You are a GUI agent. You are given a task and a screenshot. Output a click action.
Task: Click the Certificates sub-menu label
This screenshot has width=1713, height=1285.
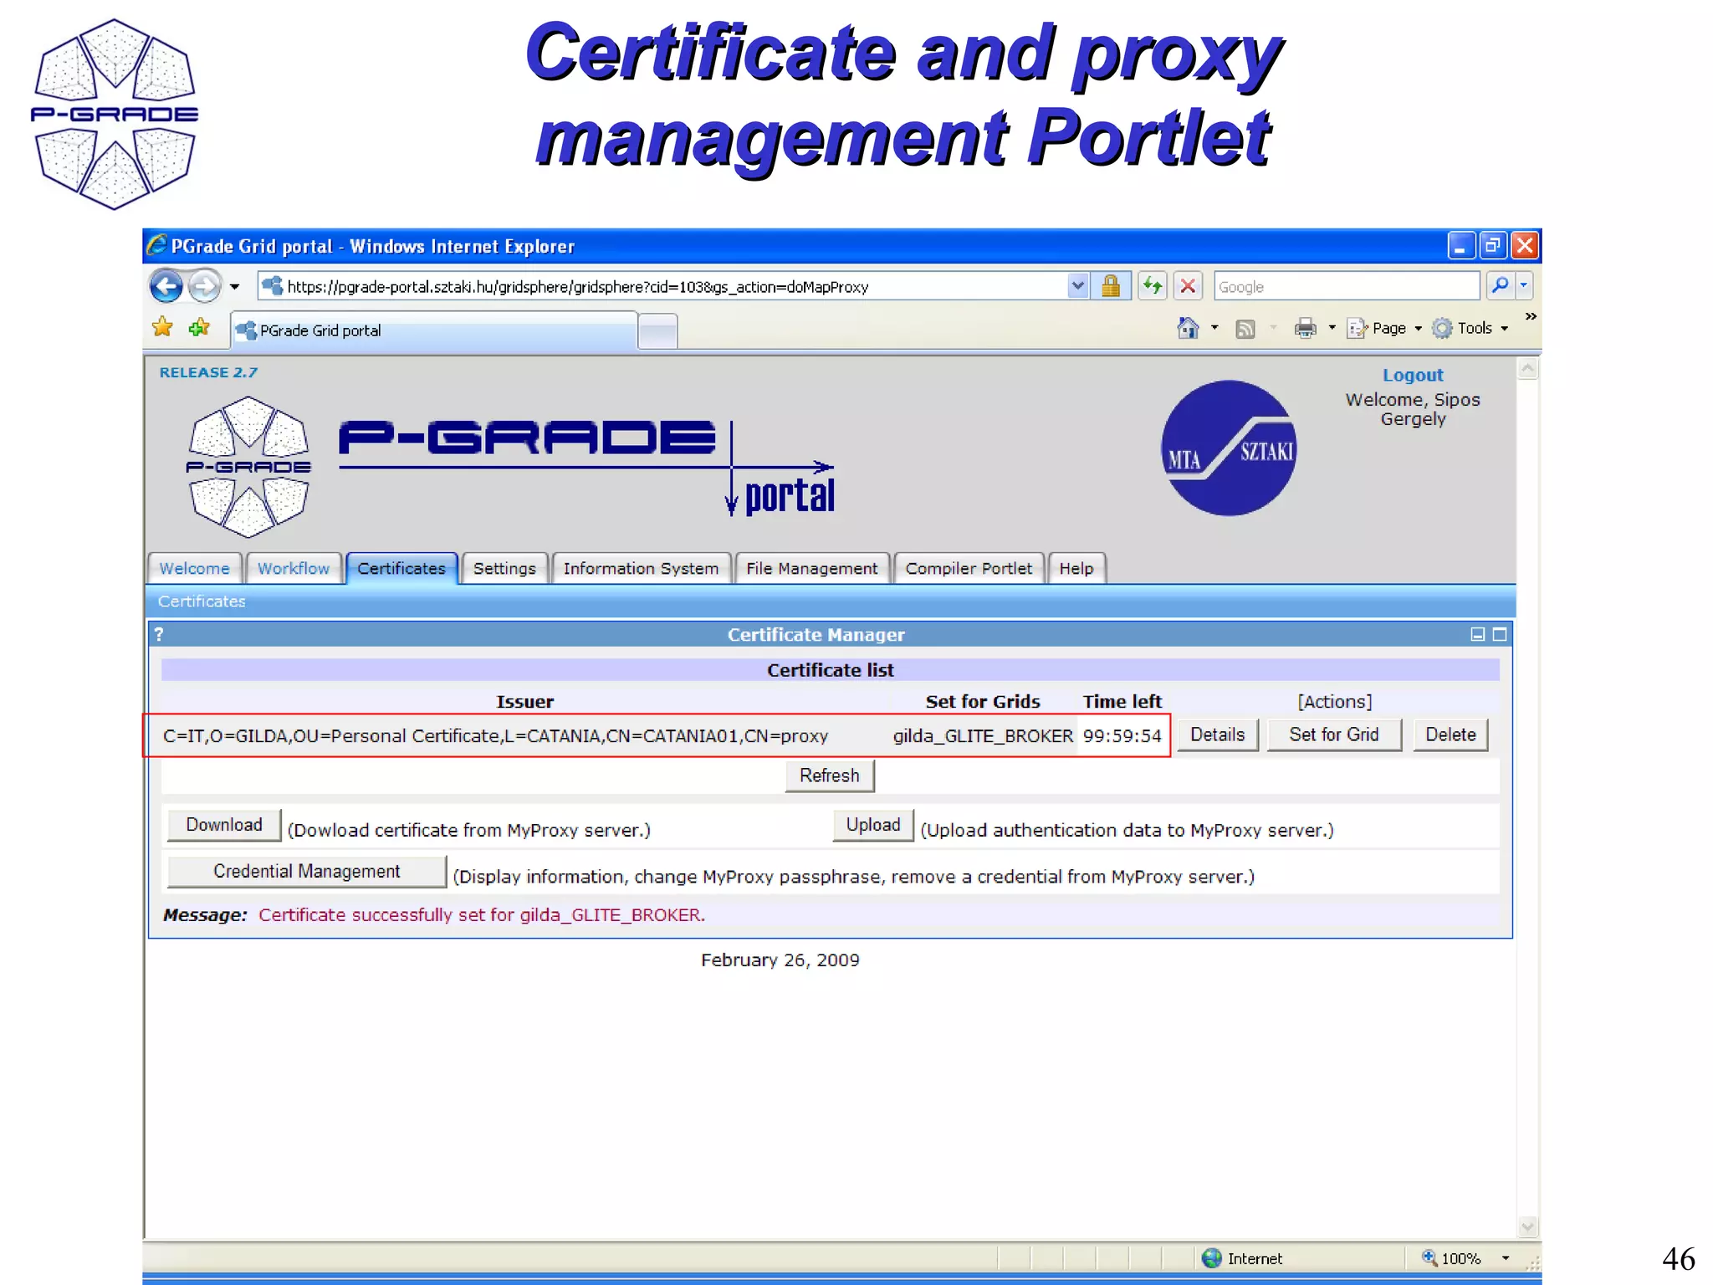click(x=202, y=602)
